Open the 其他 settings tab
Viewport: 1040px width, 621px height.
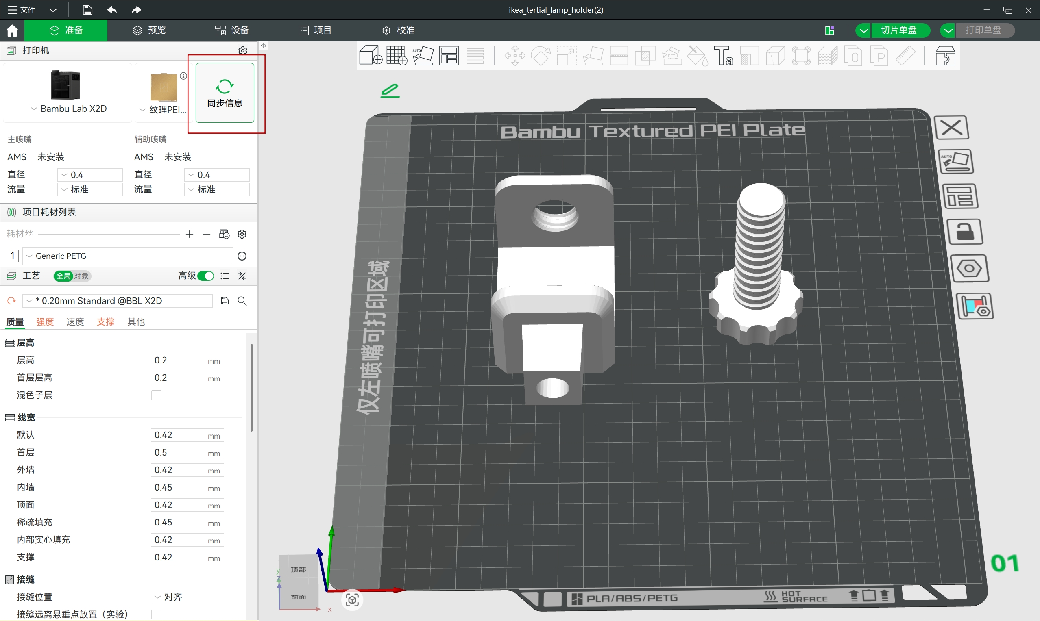tap(136, 322)
